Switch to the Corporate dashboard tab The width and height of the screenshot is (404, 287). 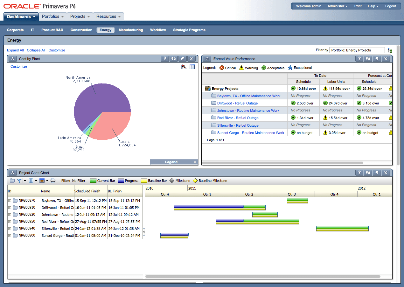(x=15, y=30)
